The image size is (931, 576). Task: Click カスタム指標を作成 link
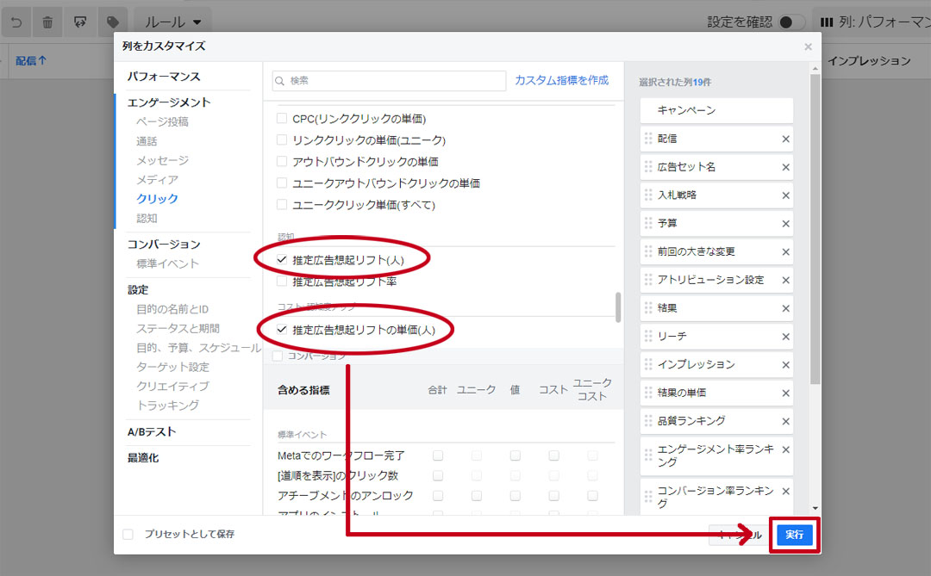[561, 80]
